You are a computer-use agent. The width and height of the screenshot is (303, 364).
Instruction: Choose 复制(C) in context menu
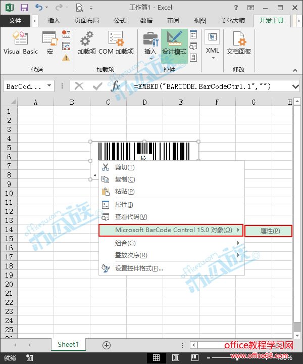[x=172, y=179]
